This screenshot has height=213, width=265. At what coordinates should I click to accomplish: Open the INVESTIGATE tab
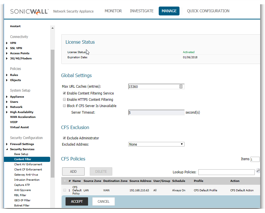(142, 11)
